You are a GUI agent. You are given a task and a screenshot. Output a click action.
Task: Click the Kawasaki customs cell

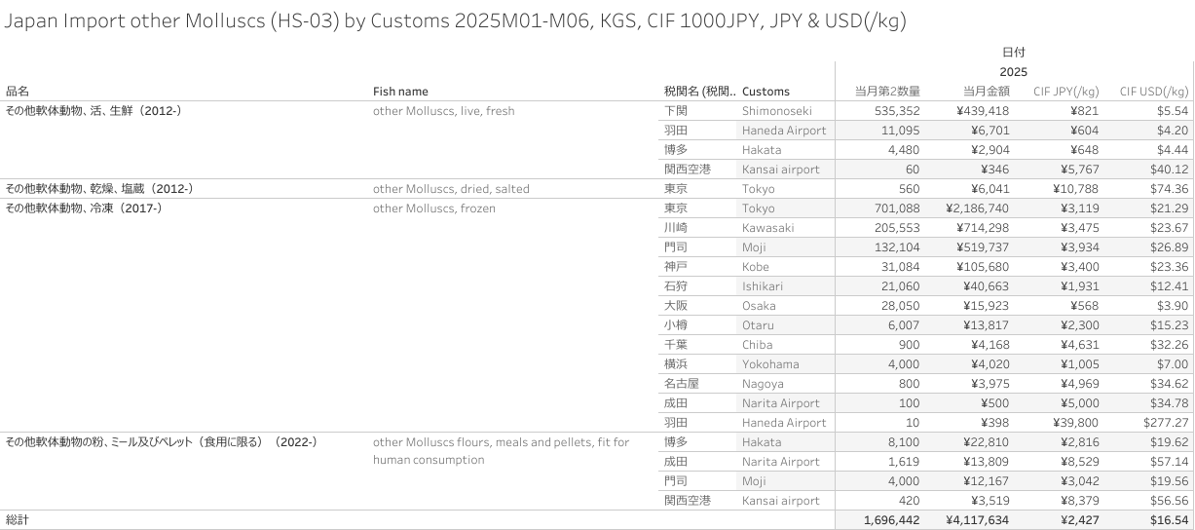pyautogui.click(x=767, y=228)
